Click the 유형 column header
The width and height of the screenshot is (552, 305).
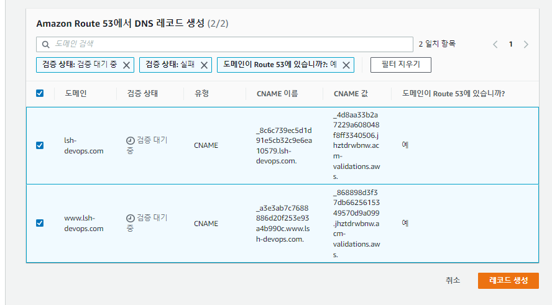(202, 94)
